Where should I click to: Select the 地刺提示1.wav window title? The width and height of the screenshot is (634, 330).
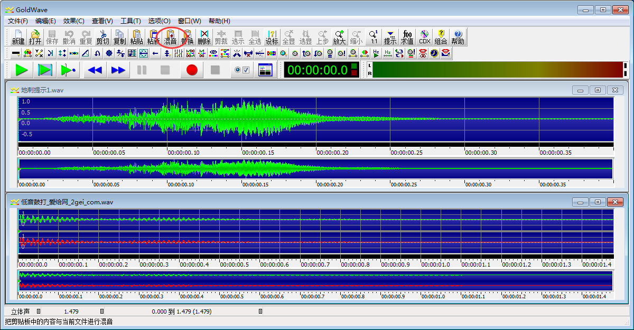(42, 90)
